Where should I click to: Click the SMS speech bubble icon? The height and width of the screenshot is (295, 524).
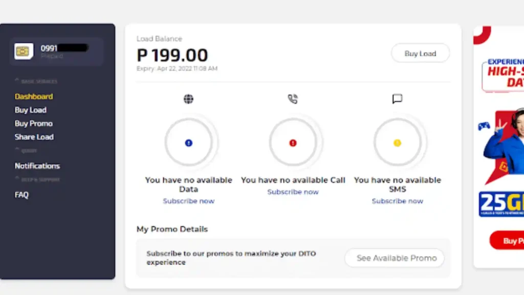[x=397, y=99]
